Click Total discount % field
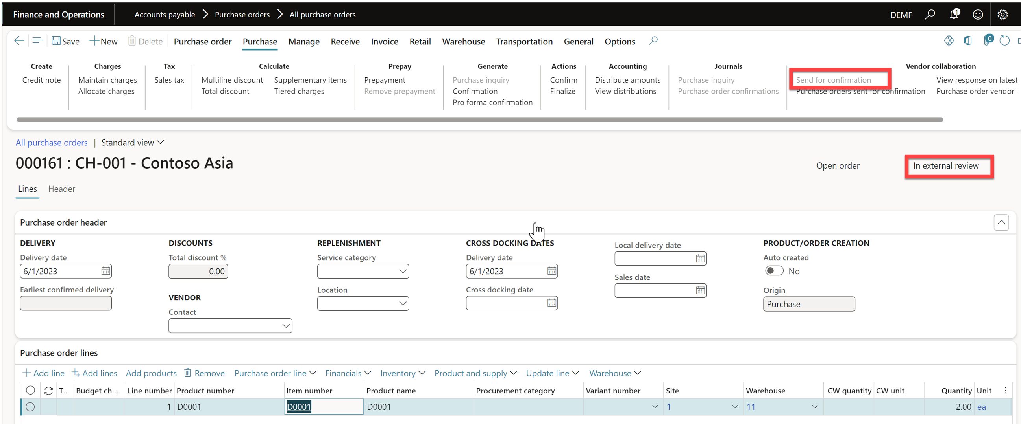The width and height of the screenshot is (1021, 424). [198, 271]
